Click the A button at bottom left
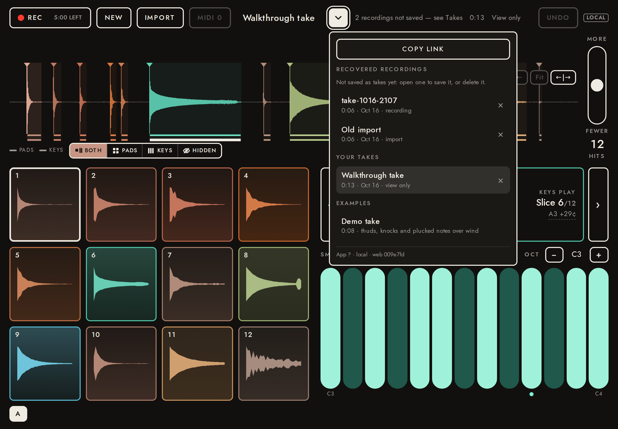Image resolution: width=618 pixels, height=429 pixels. [x=18, y=414]
